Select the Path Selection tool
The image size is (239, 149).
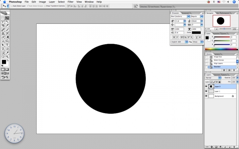3,45
